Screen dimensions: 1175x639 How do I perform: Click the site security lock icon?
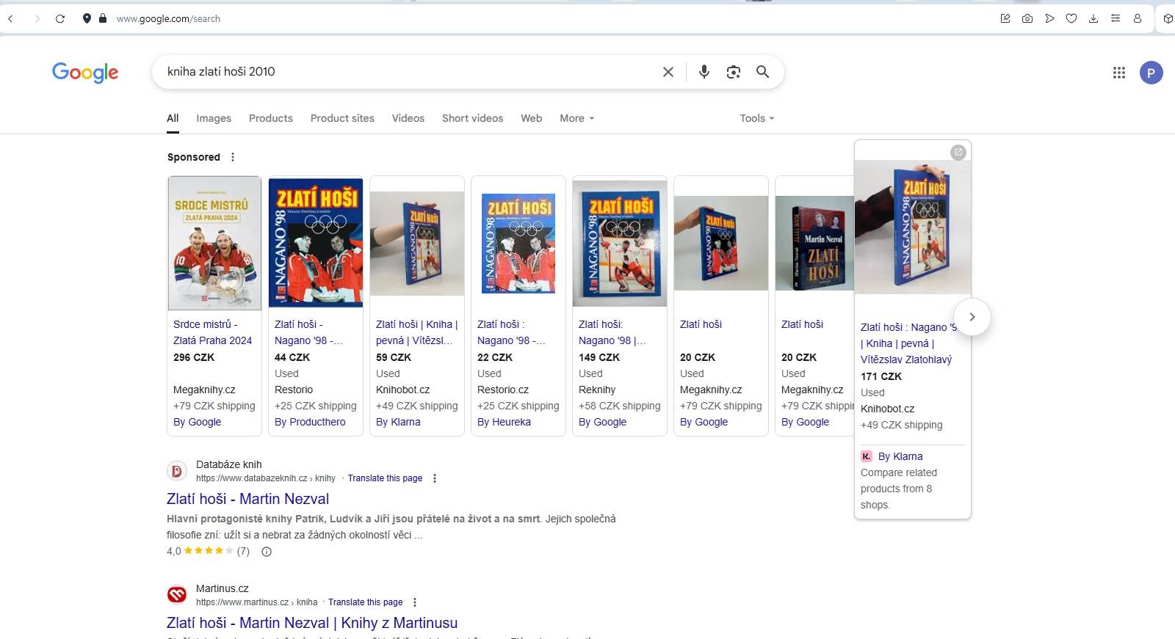click(102, 18)
